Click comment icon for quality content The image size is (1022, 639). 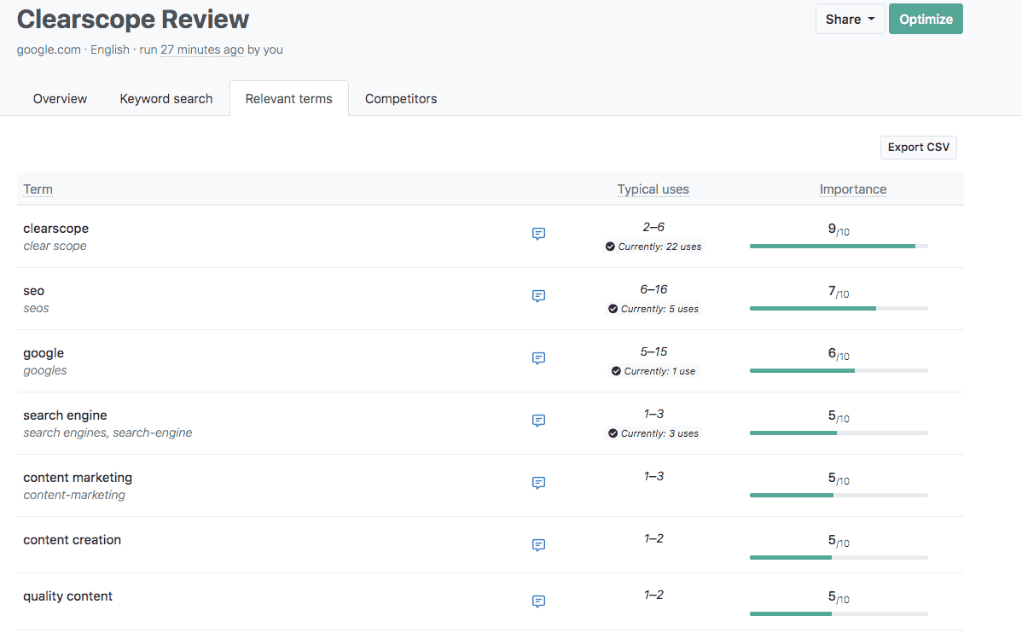pos(538,601)
